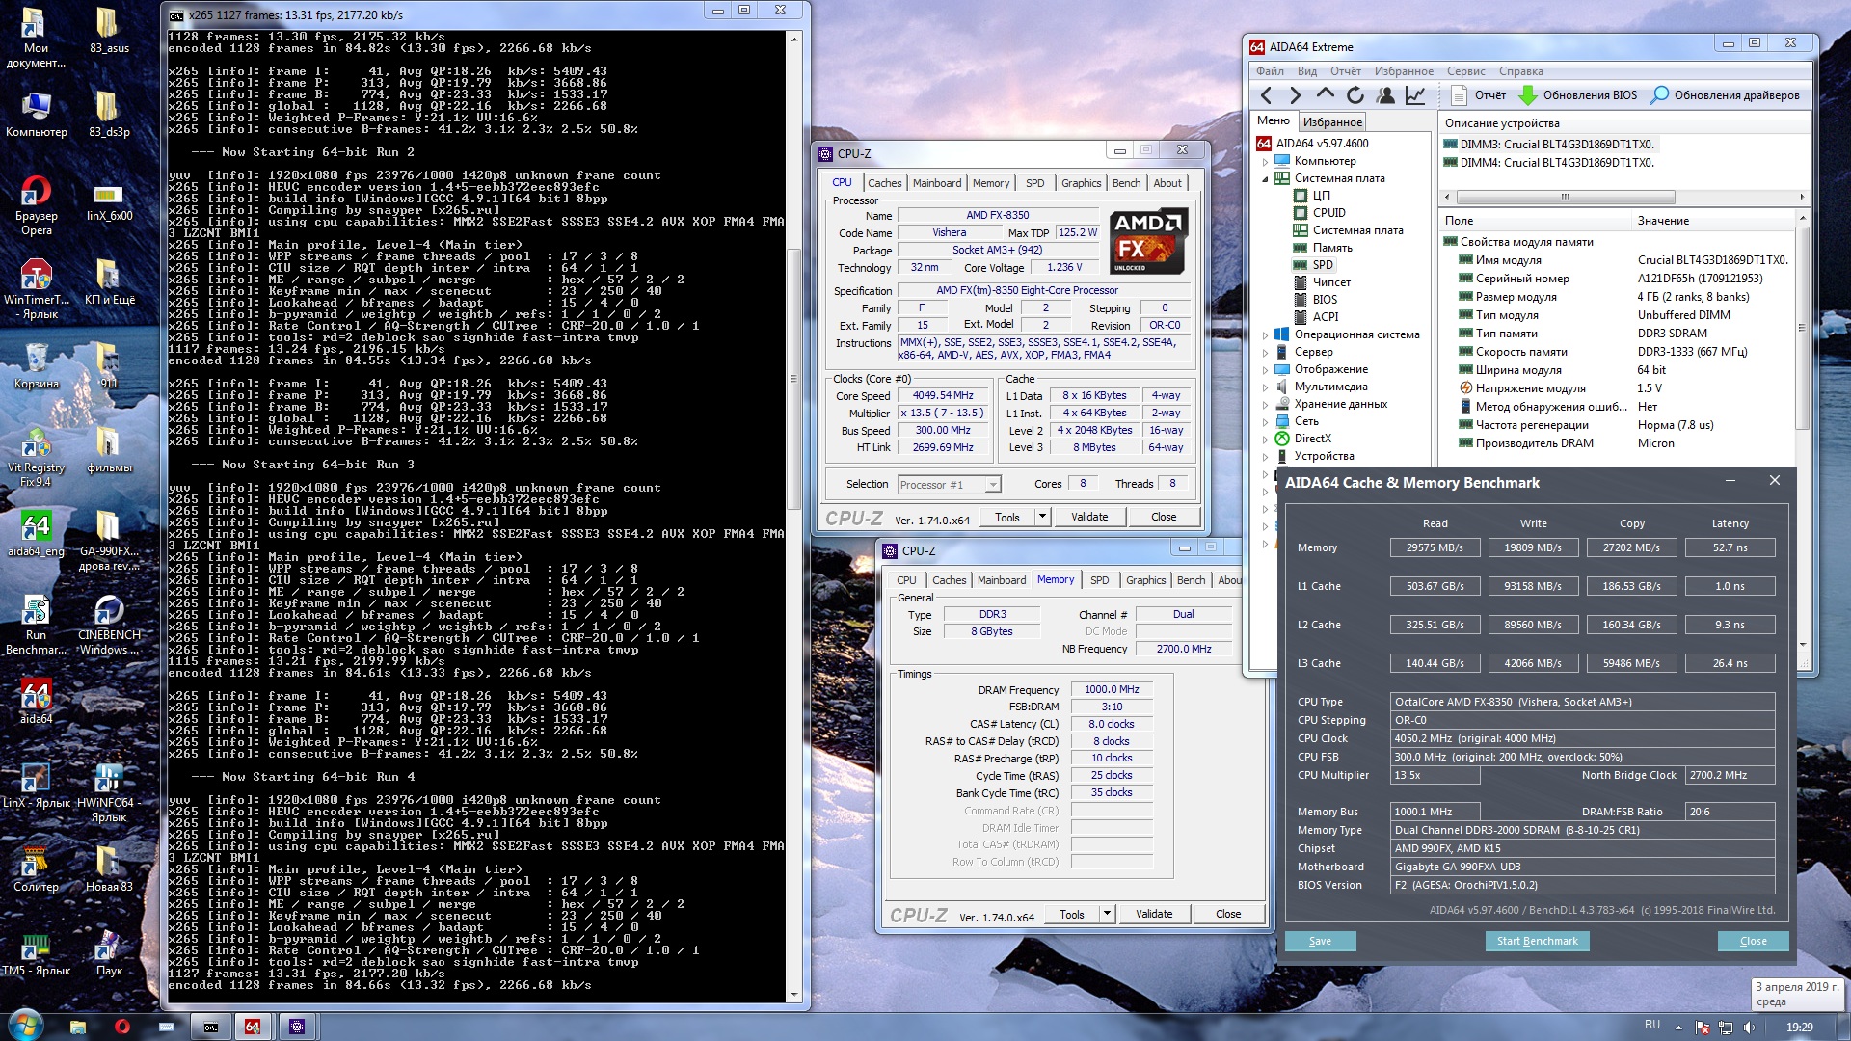The image size is (1851, 1041).
Task: Open the HWiNFO64 desktop shortcut
Action: click(108, 778)
